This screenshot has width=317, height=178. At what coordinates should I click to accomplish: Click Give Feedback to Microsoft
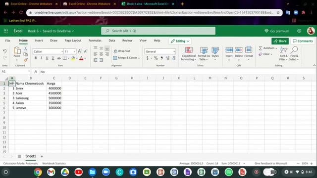point(271,164)
